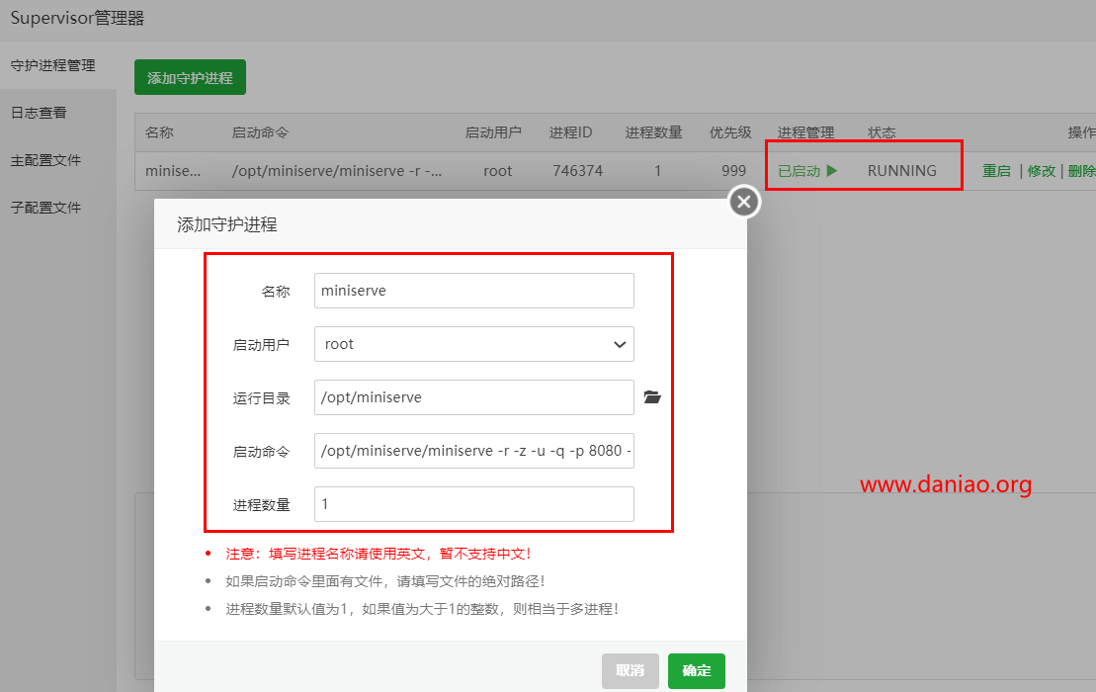Viewport: 1096px width, 692px height.
Task: Click the 进程ID column header
Action: pyautogui.click(x=570, y=132)
